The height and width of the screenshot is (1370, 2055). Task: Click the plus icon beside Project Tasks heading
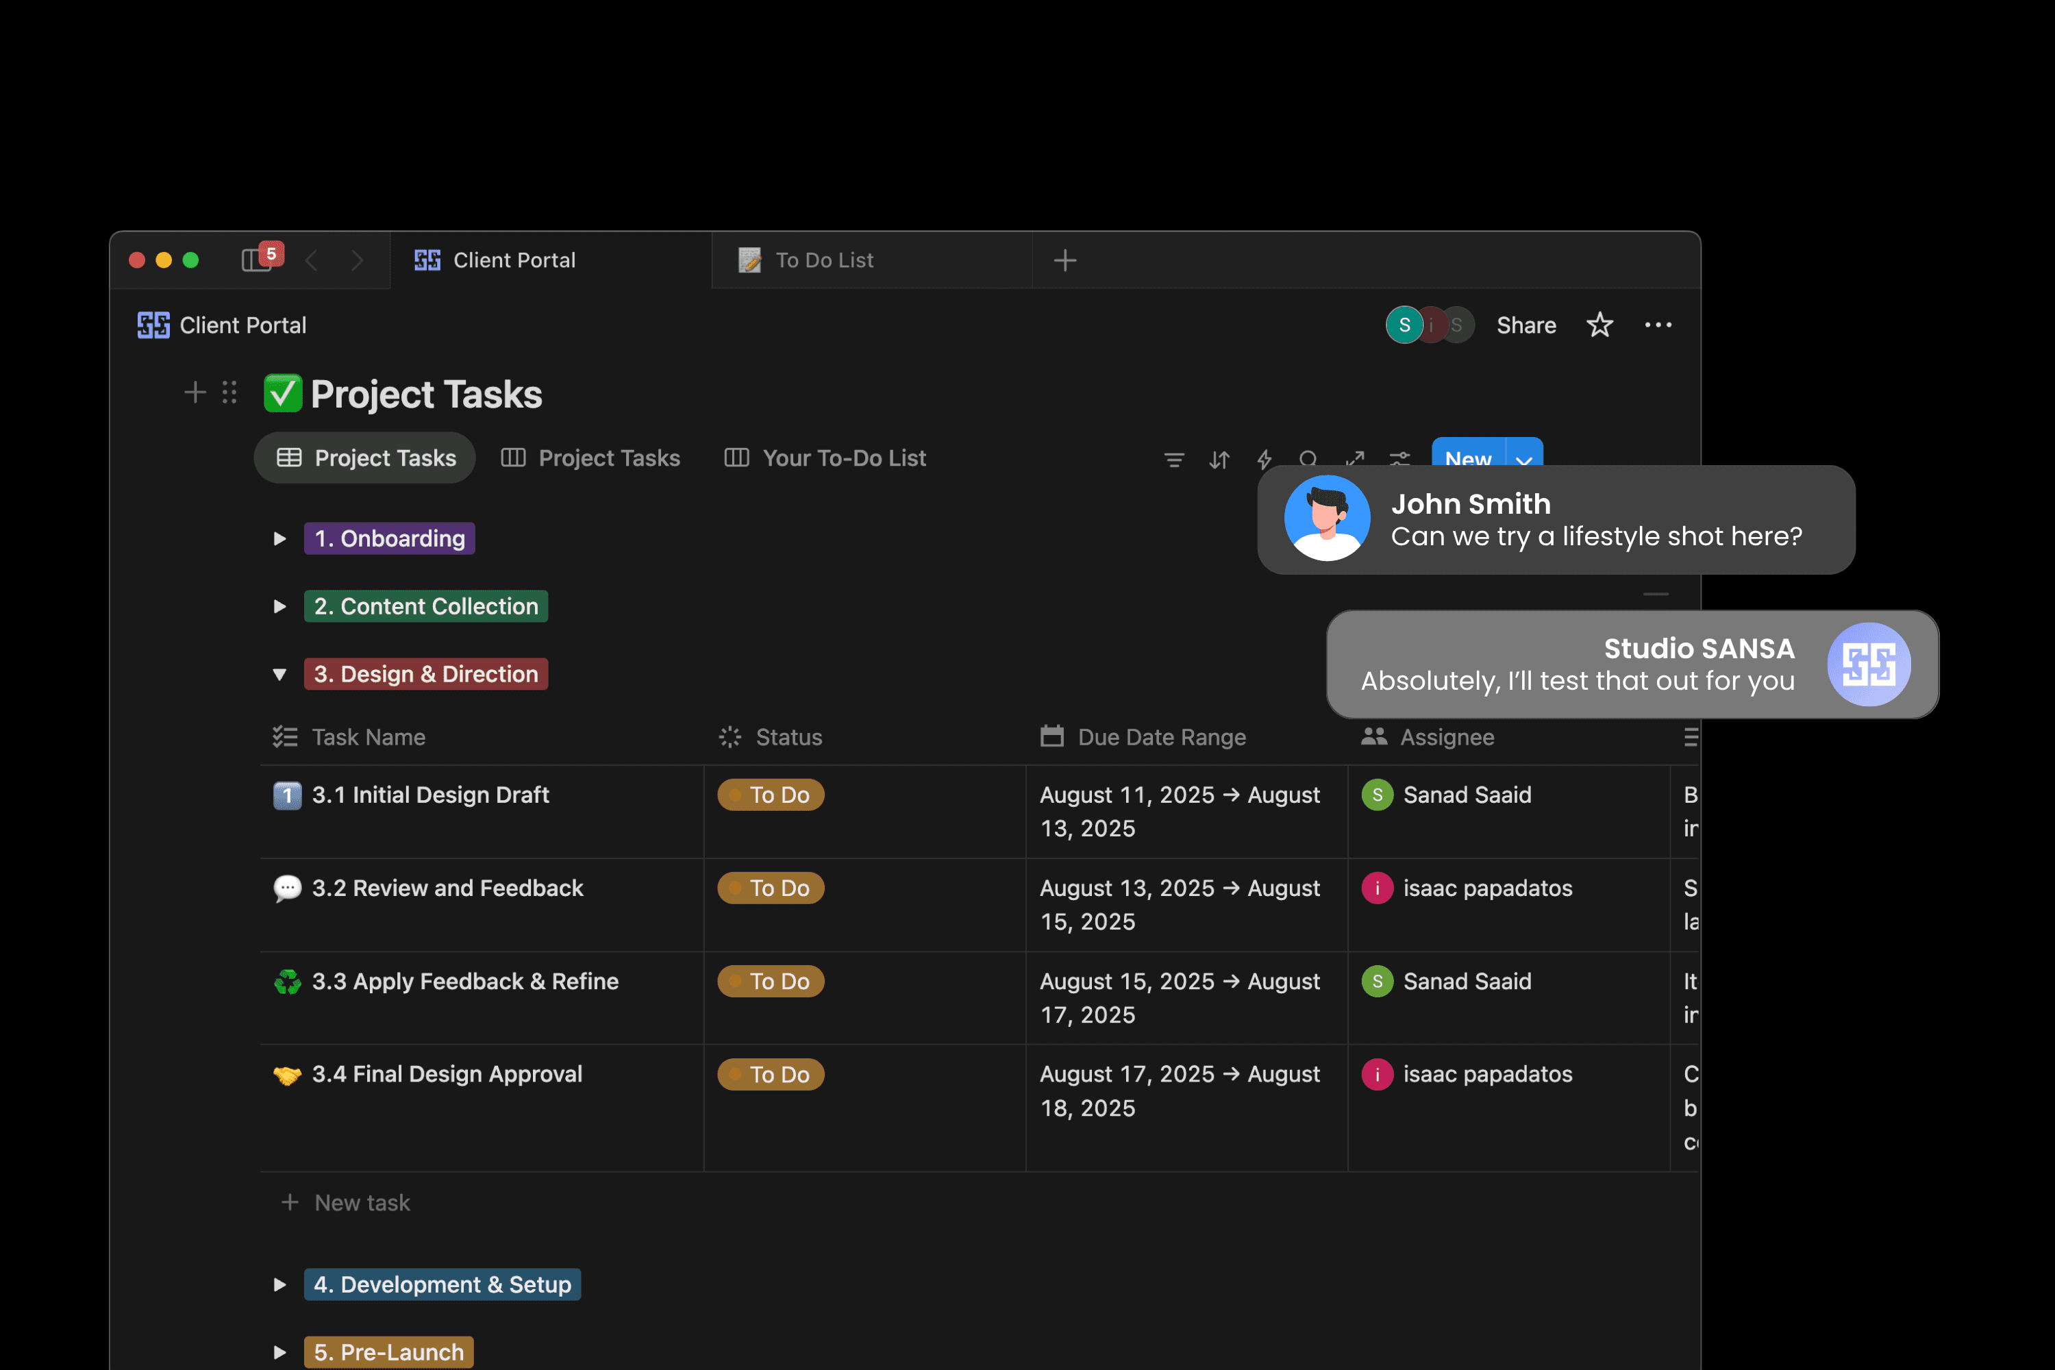pos(195,393)
